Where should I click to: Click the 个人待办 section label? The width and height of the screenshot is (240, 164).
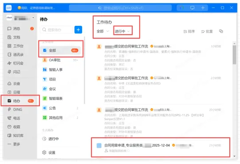(47, 130)
